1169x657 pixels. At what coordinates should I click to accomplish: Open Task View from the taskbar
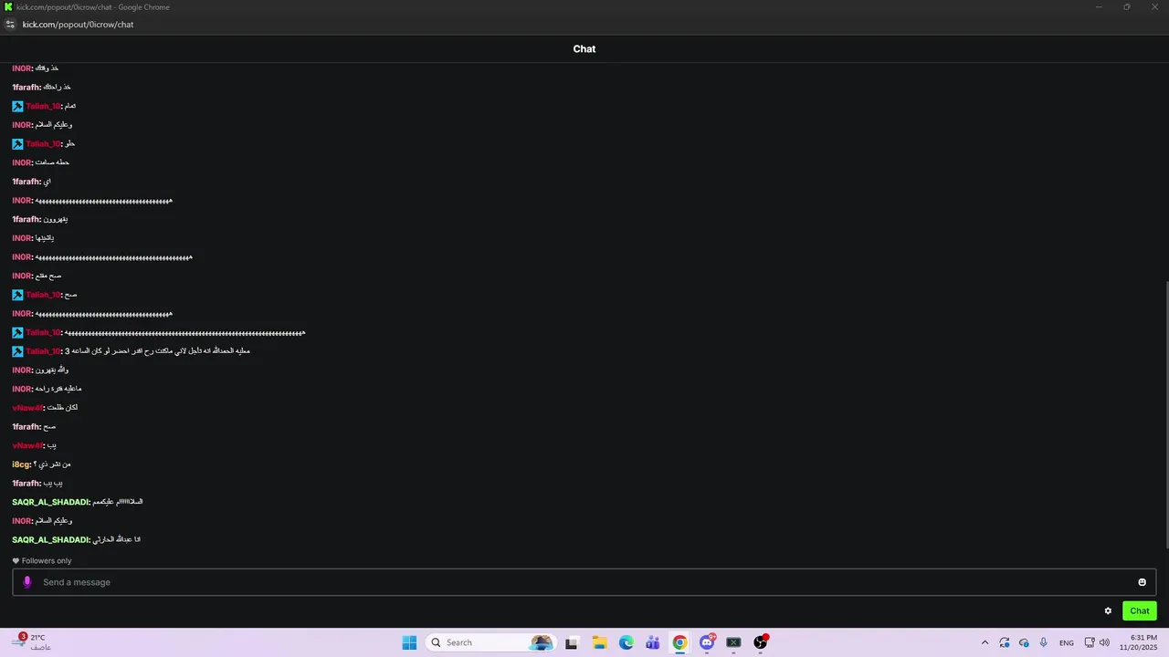pos(572,642)
